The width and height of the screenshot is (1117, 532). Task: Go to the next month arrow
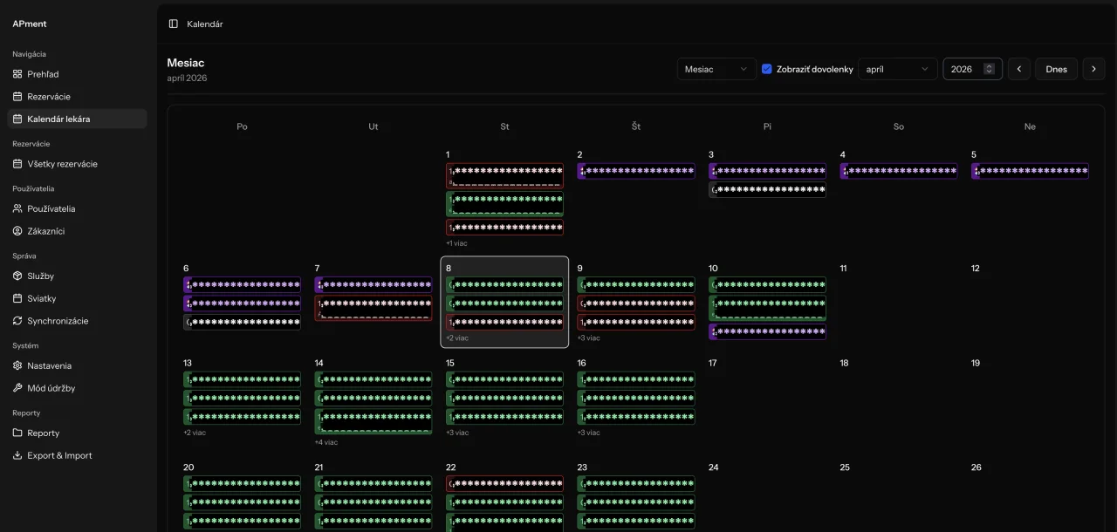pyautogui.click(x=1093, y=69)
